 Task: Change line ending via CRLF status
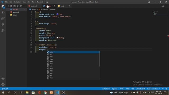point(128,89)
